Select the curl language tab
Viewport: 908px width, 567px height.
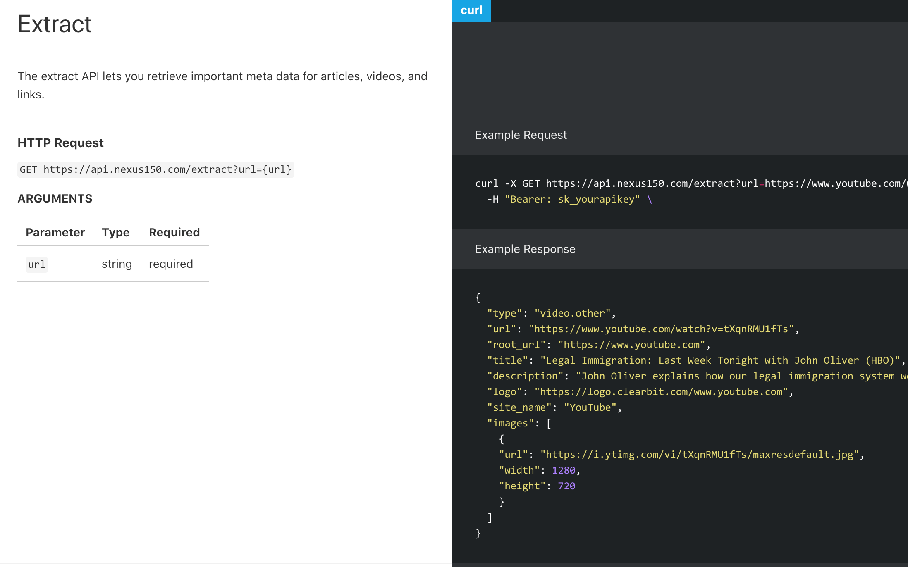pyautogui.click(x=471, y=10)
